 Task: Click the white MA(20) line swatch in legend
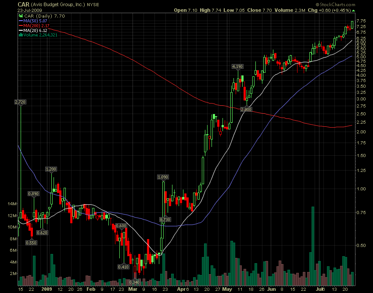[21, 30]
